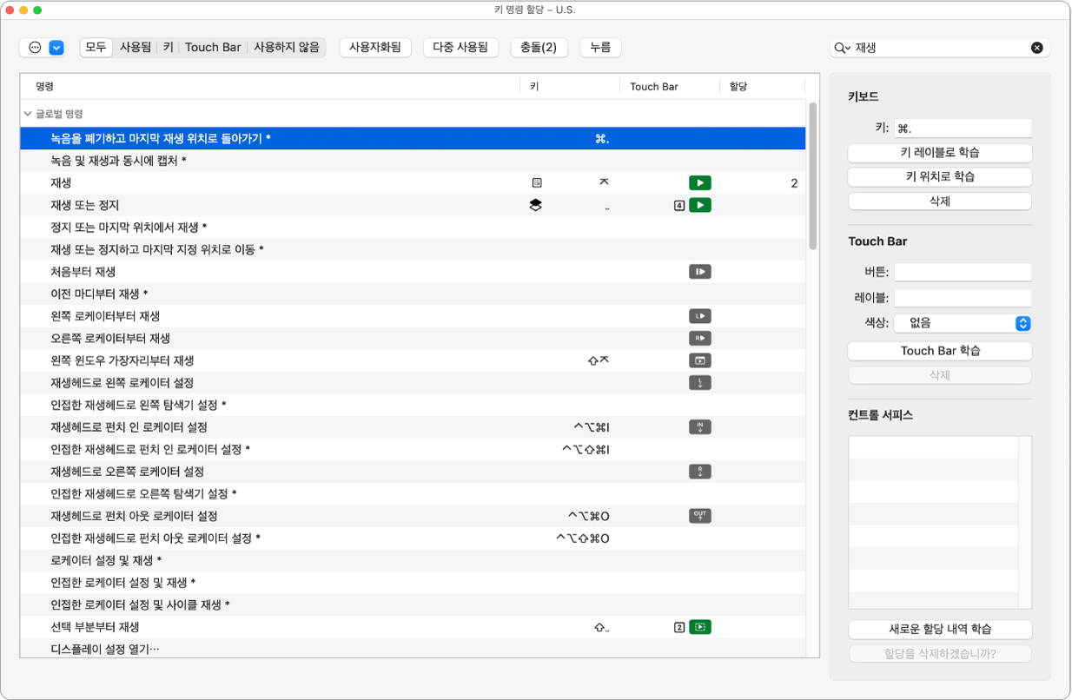Select the 키 filter tab
The height and width of the screenshot is (700, 1072).
[169, 48]
